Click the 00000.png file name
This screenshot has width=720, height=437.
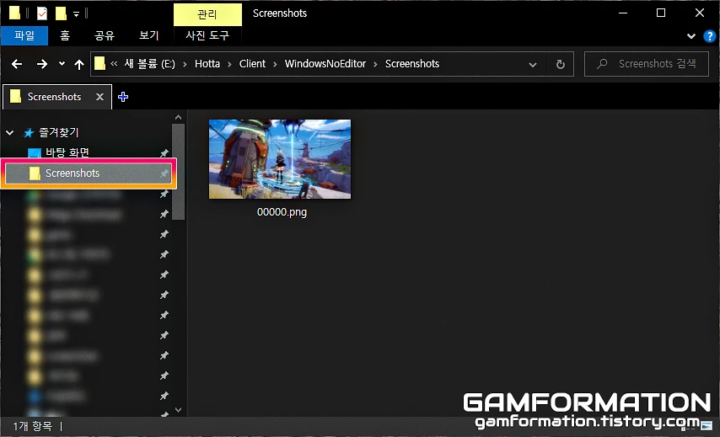coord(282,212)
